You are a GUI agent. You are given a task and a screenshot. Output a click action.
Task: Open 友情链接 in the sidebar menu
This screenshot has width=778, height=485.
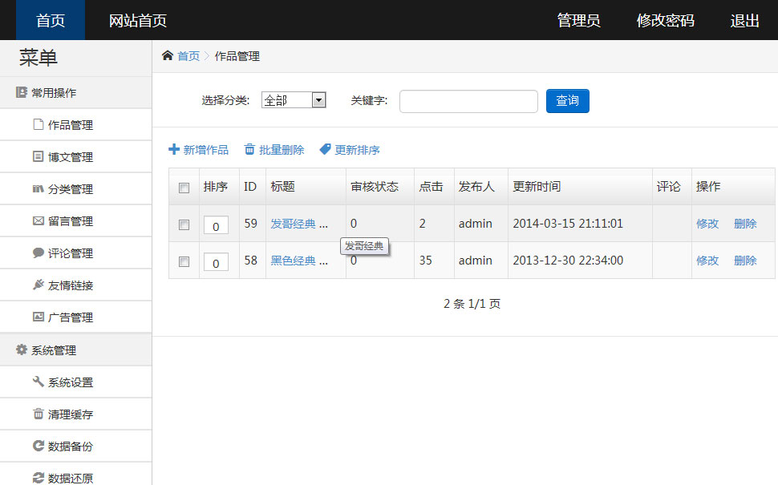point(76,285)
